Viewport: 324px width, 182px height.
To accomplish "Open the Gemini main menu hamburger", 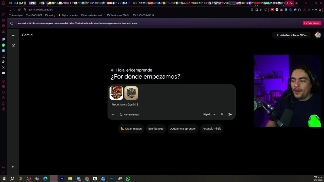I will 13,35.
